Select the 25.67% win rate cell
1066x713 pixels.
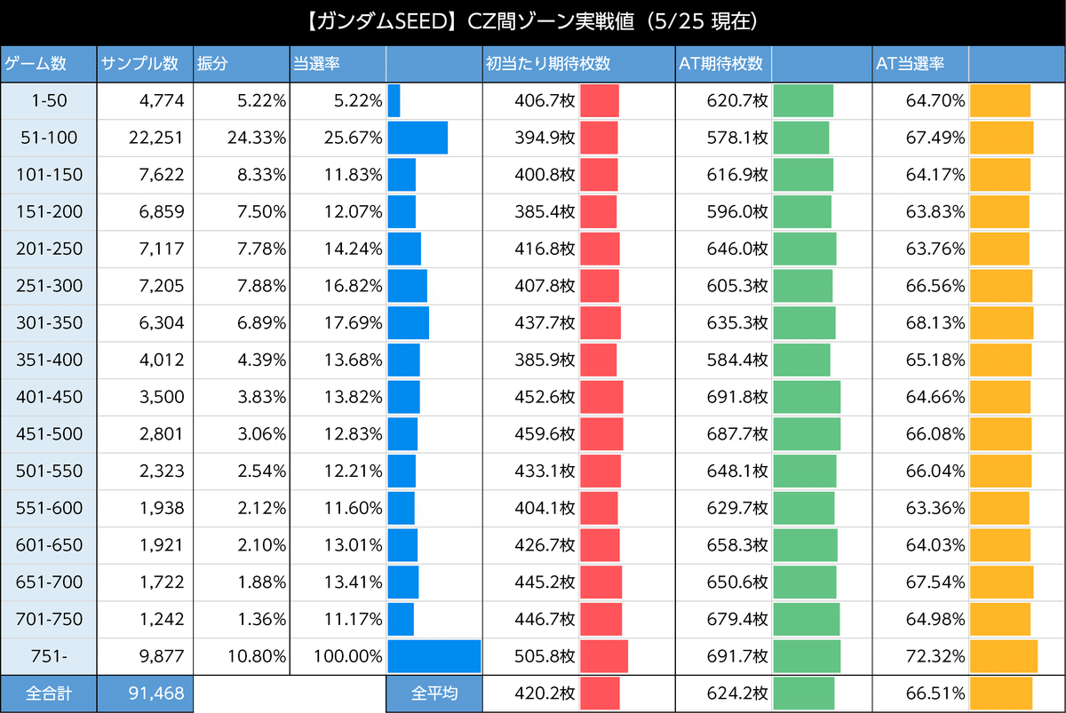338,138
